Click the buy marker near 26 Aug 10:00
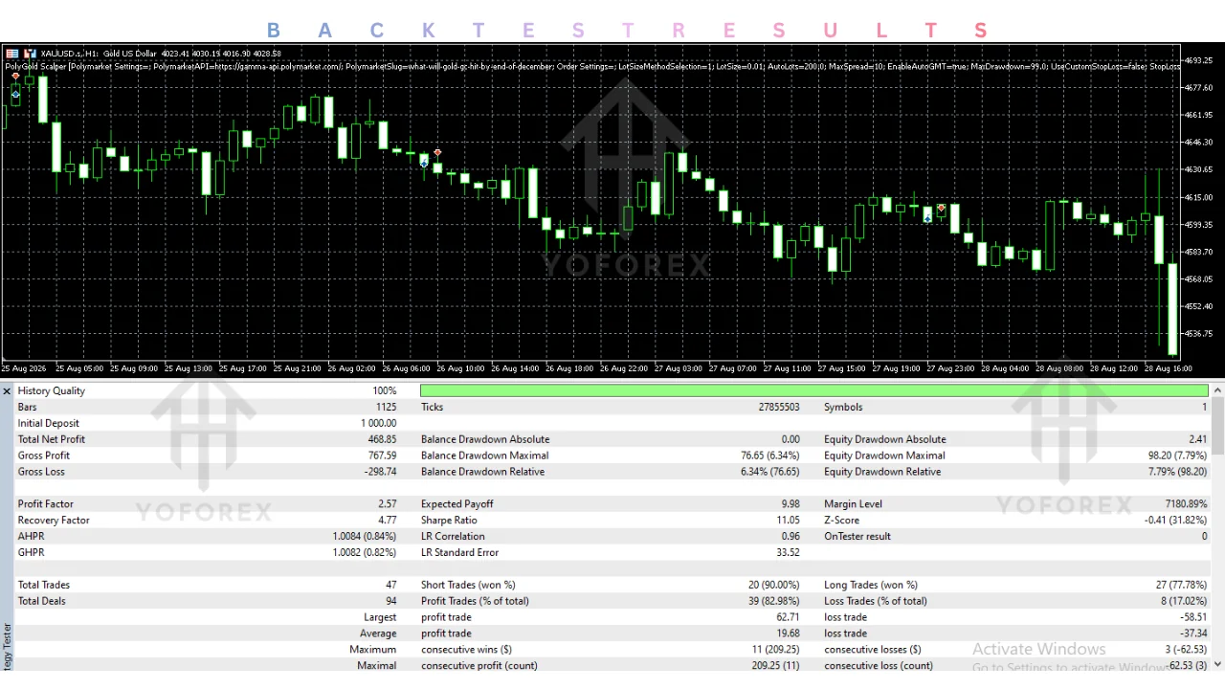1225x689 pixels. [424, 164]
